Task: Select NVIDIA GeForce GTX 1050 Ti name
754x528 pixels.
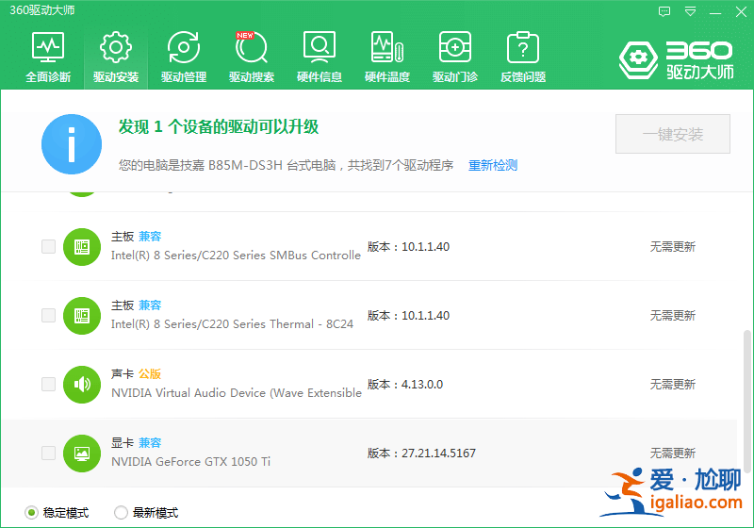Action: pyautogui.click(x=191, y=462)
